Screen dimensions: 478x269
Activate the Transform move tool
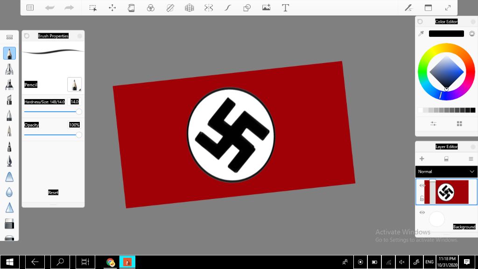pos(112,7)
